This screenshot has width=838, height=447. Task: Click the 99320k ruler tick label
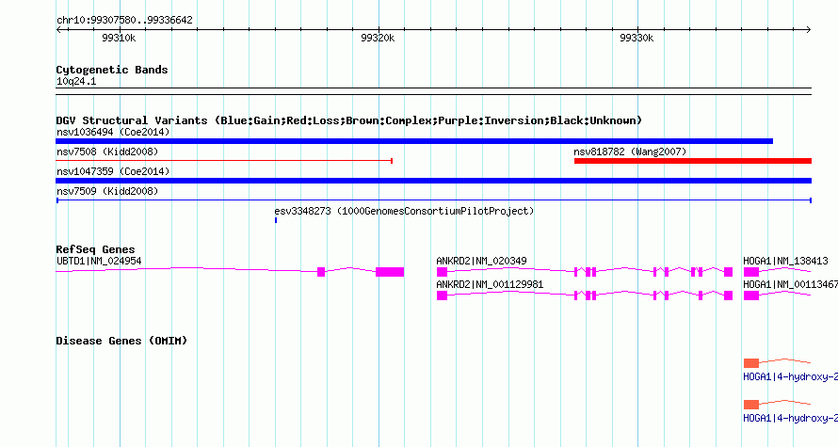(378, 38)
